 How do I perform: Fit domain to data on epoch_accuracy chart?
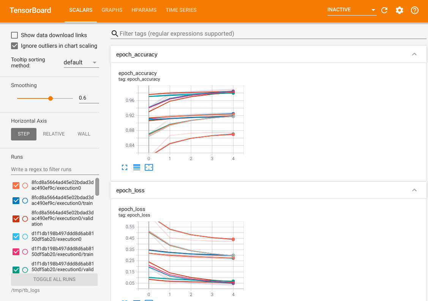(x=149, y=167)
